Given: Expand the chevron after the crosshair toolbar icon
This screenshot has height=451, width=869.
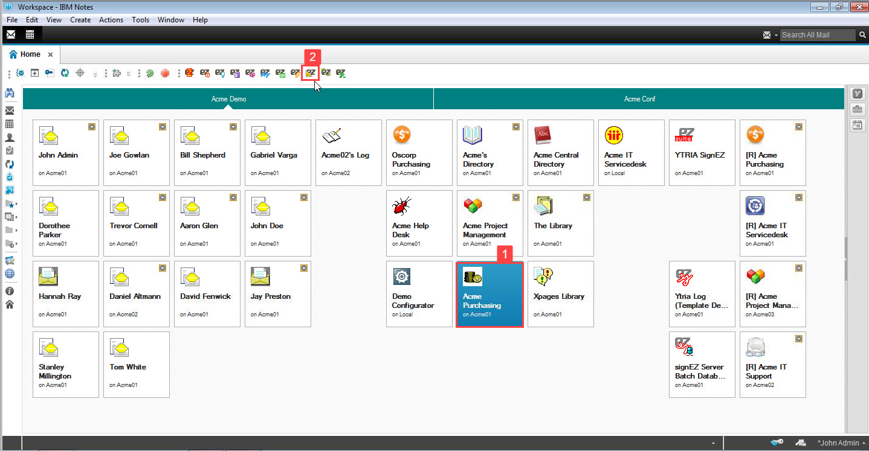Looking at the screenshot, I should (x=94, y=75).
